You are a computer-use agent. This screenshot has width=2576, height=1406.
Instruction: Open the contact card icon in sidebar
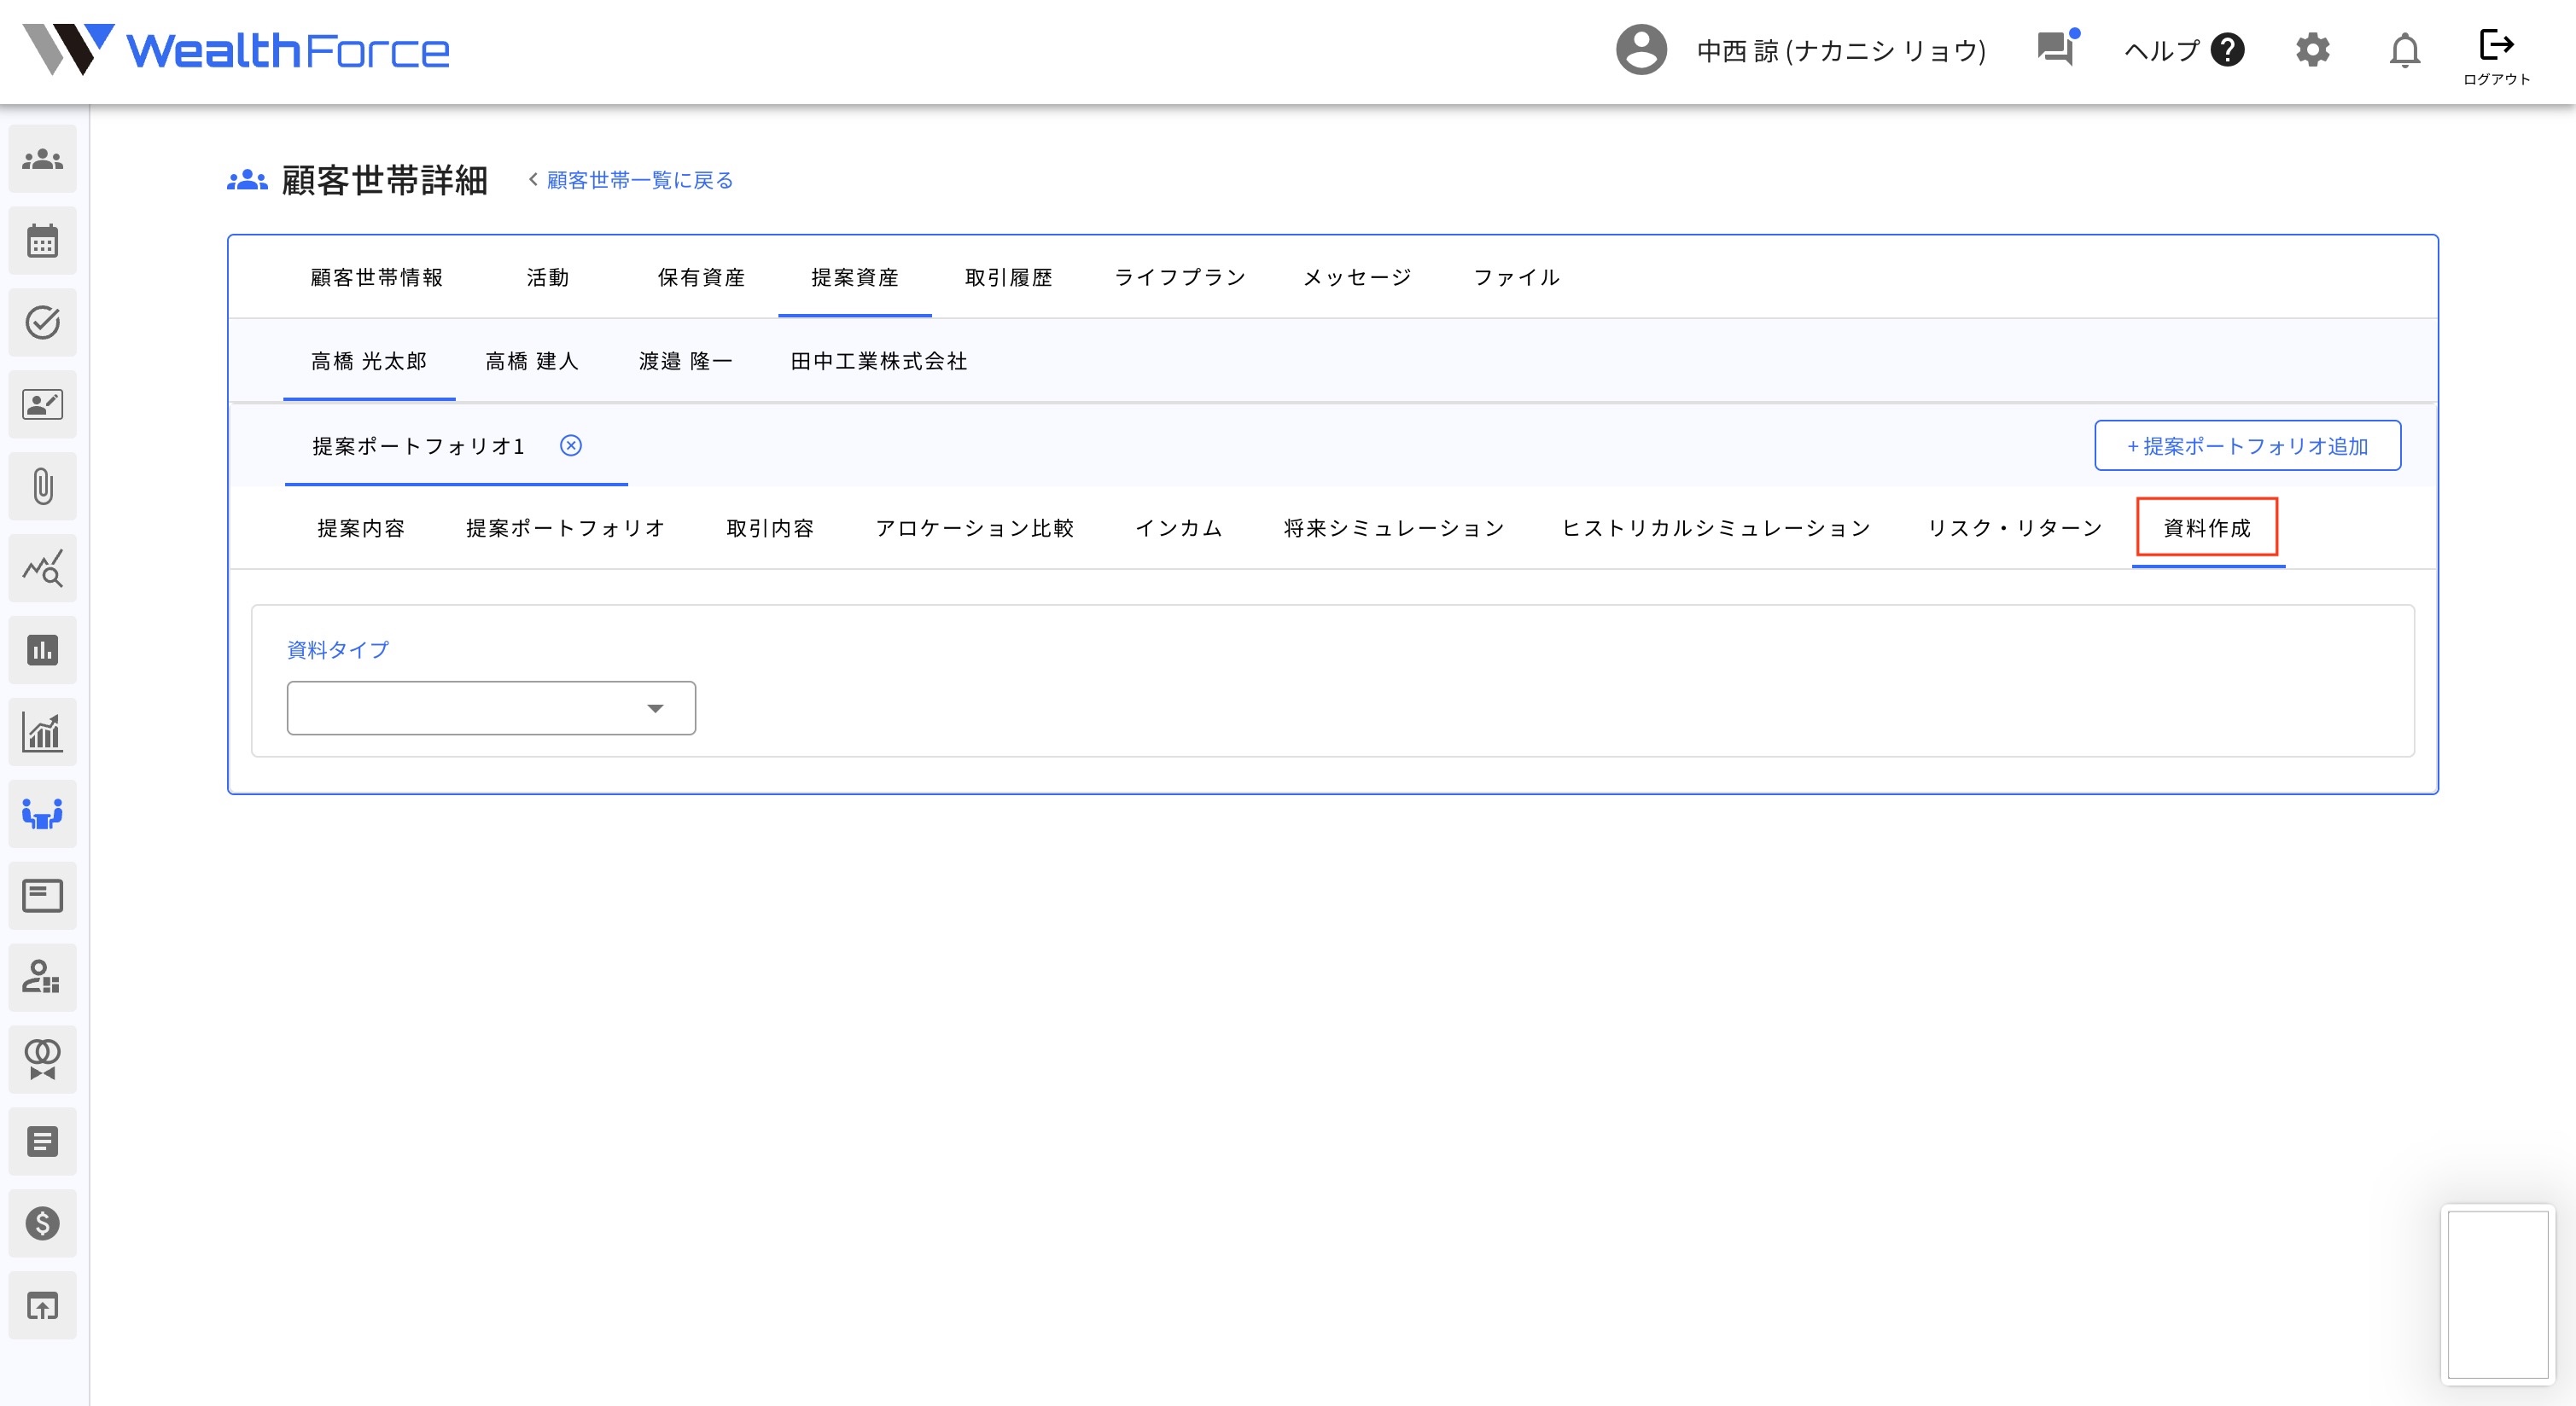tap(43, 404)
